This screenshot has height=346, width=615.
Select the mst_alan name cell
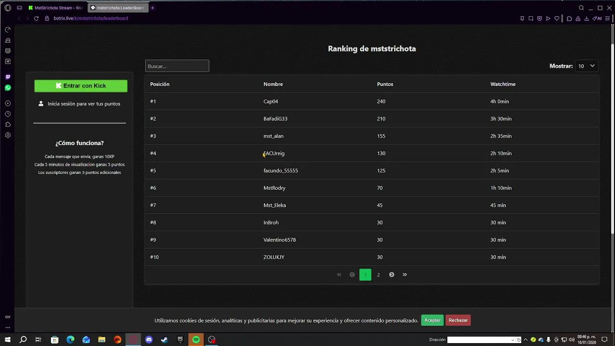coord(273,136)
